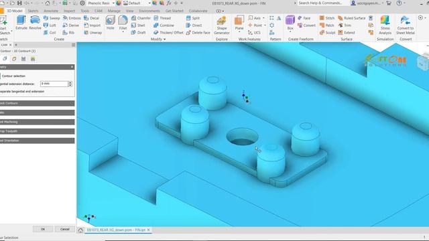
Task: Expand the Tool Orientation section
Action: [x=37, y=141]
